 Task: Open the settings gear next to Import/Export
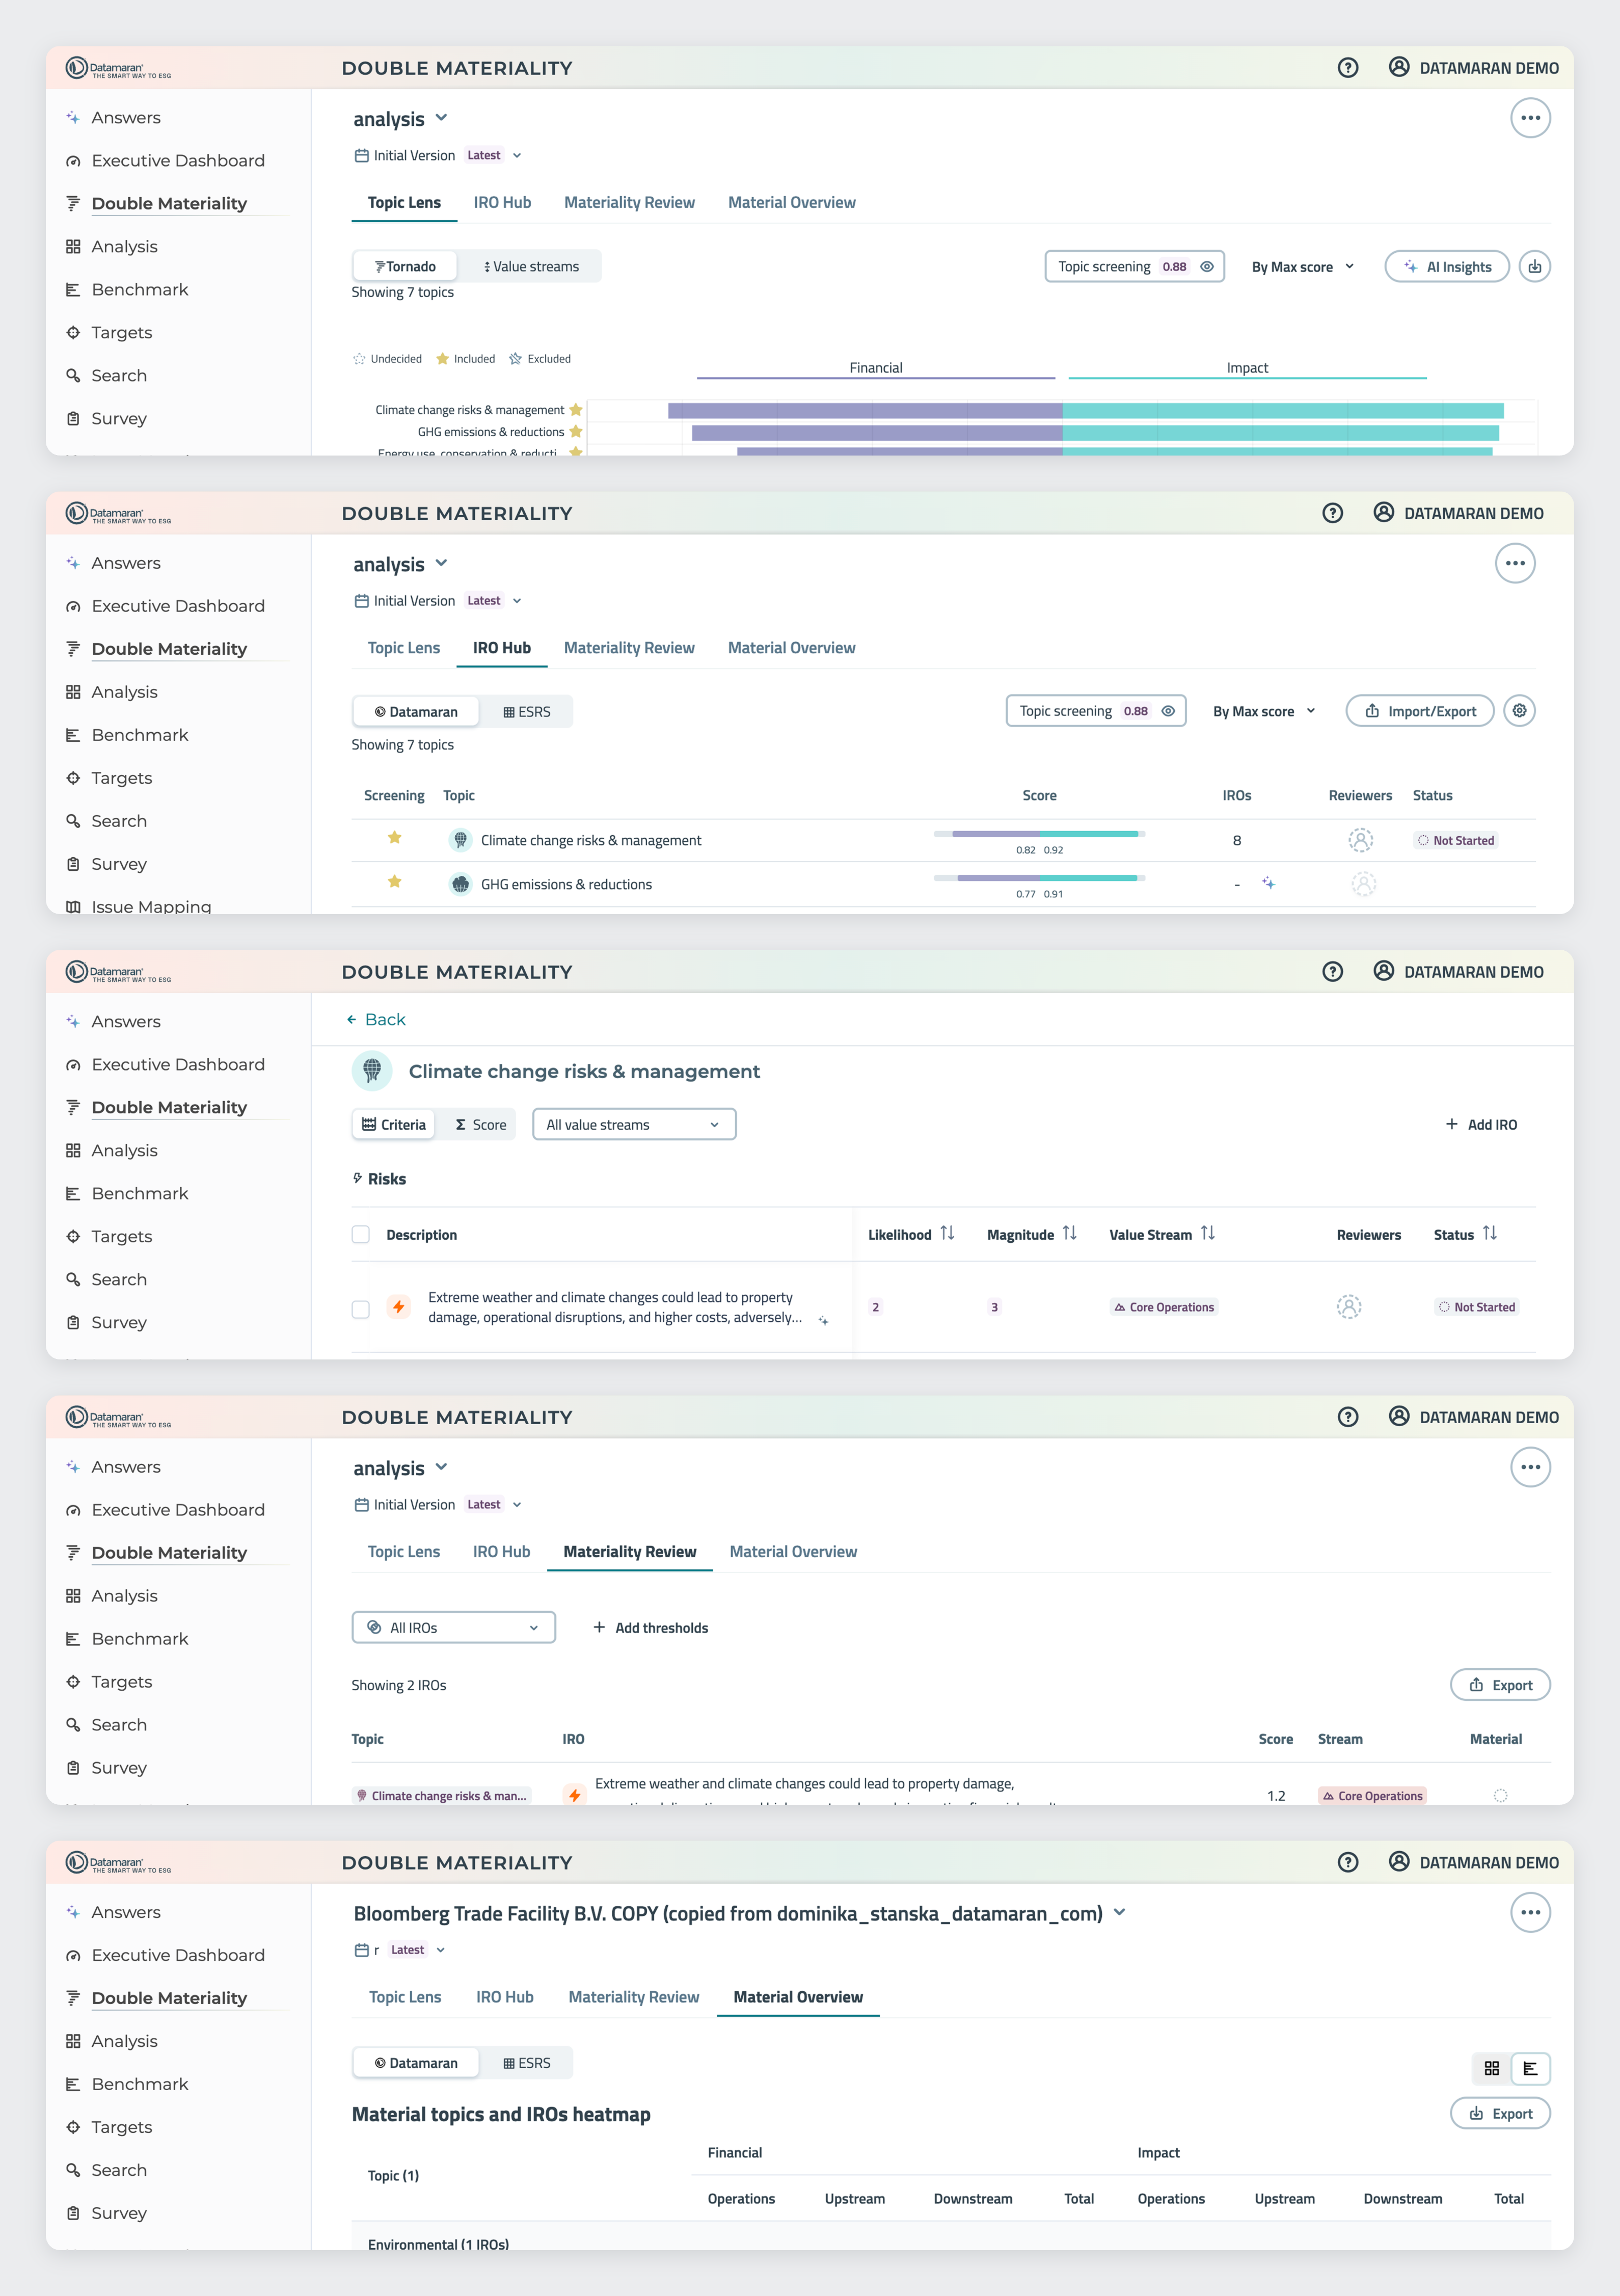pyautogui.click(x=1519, y=711)
